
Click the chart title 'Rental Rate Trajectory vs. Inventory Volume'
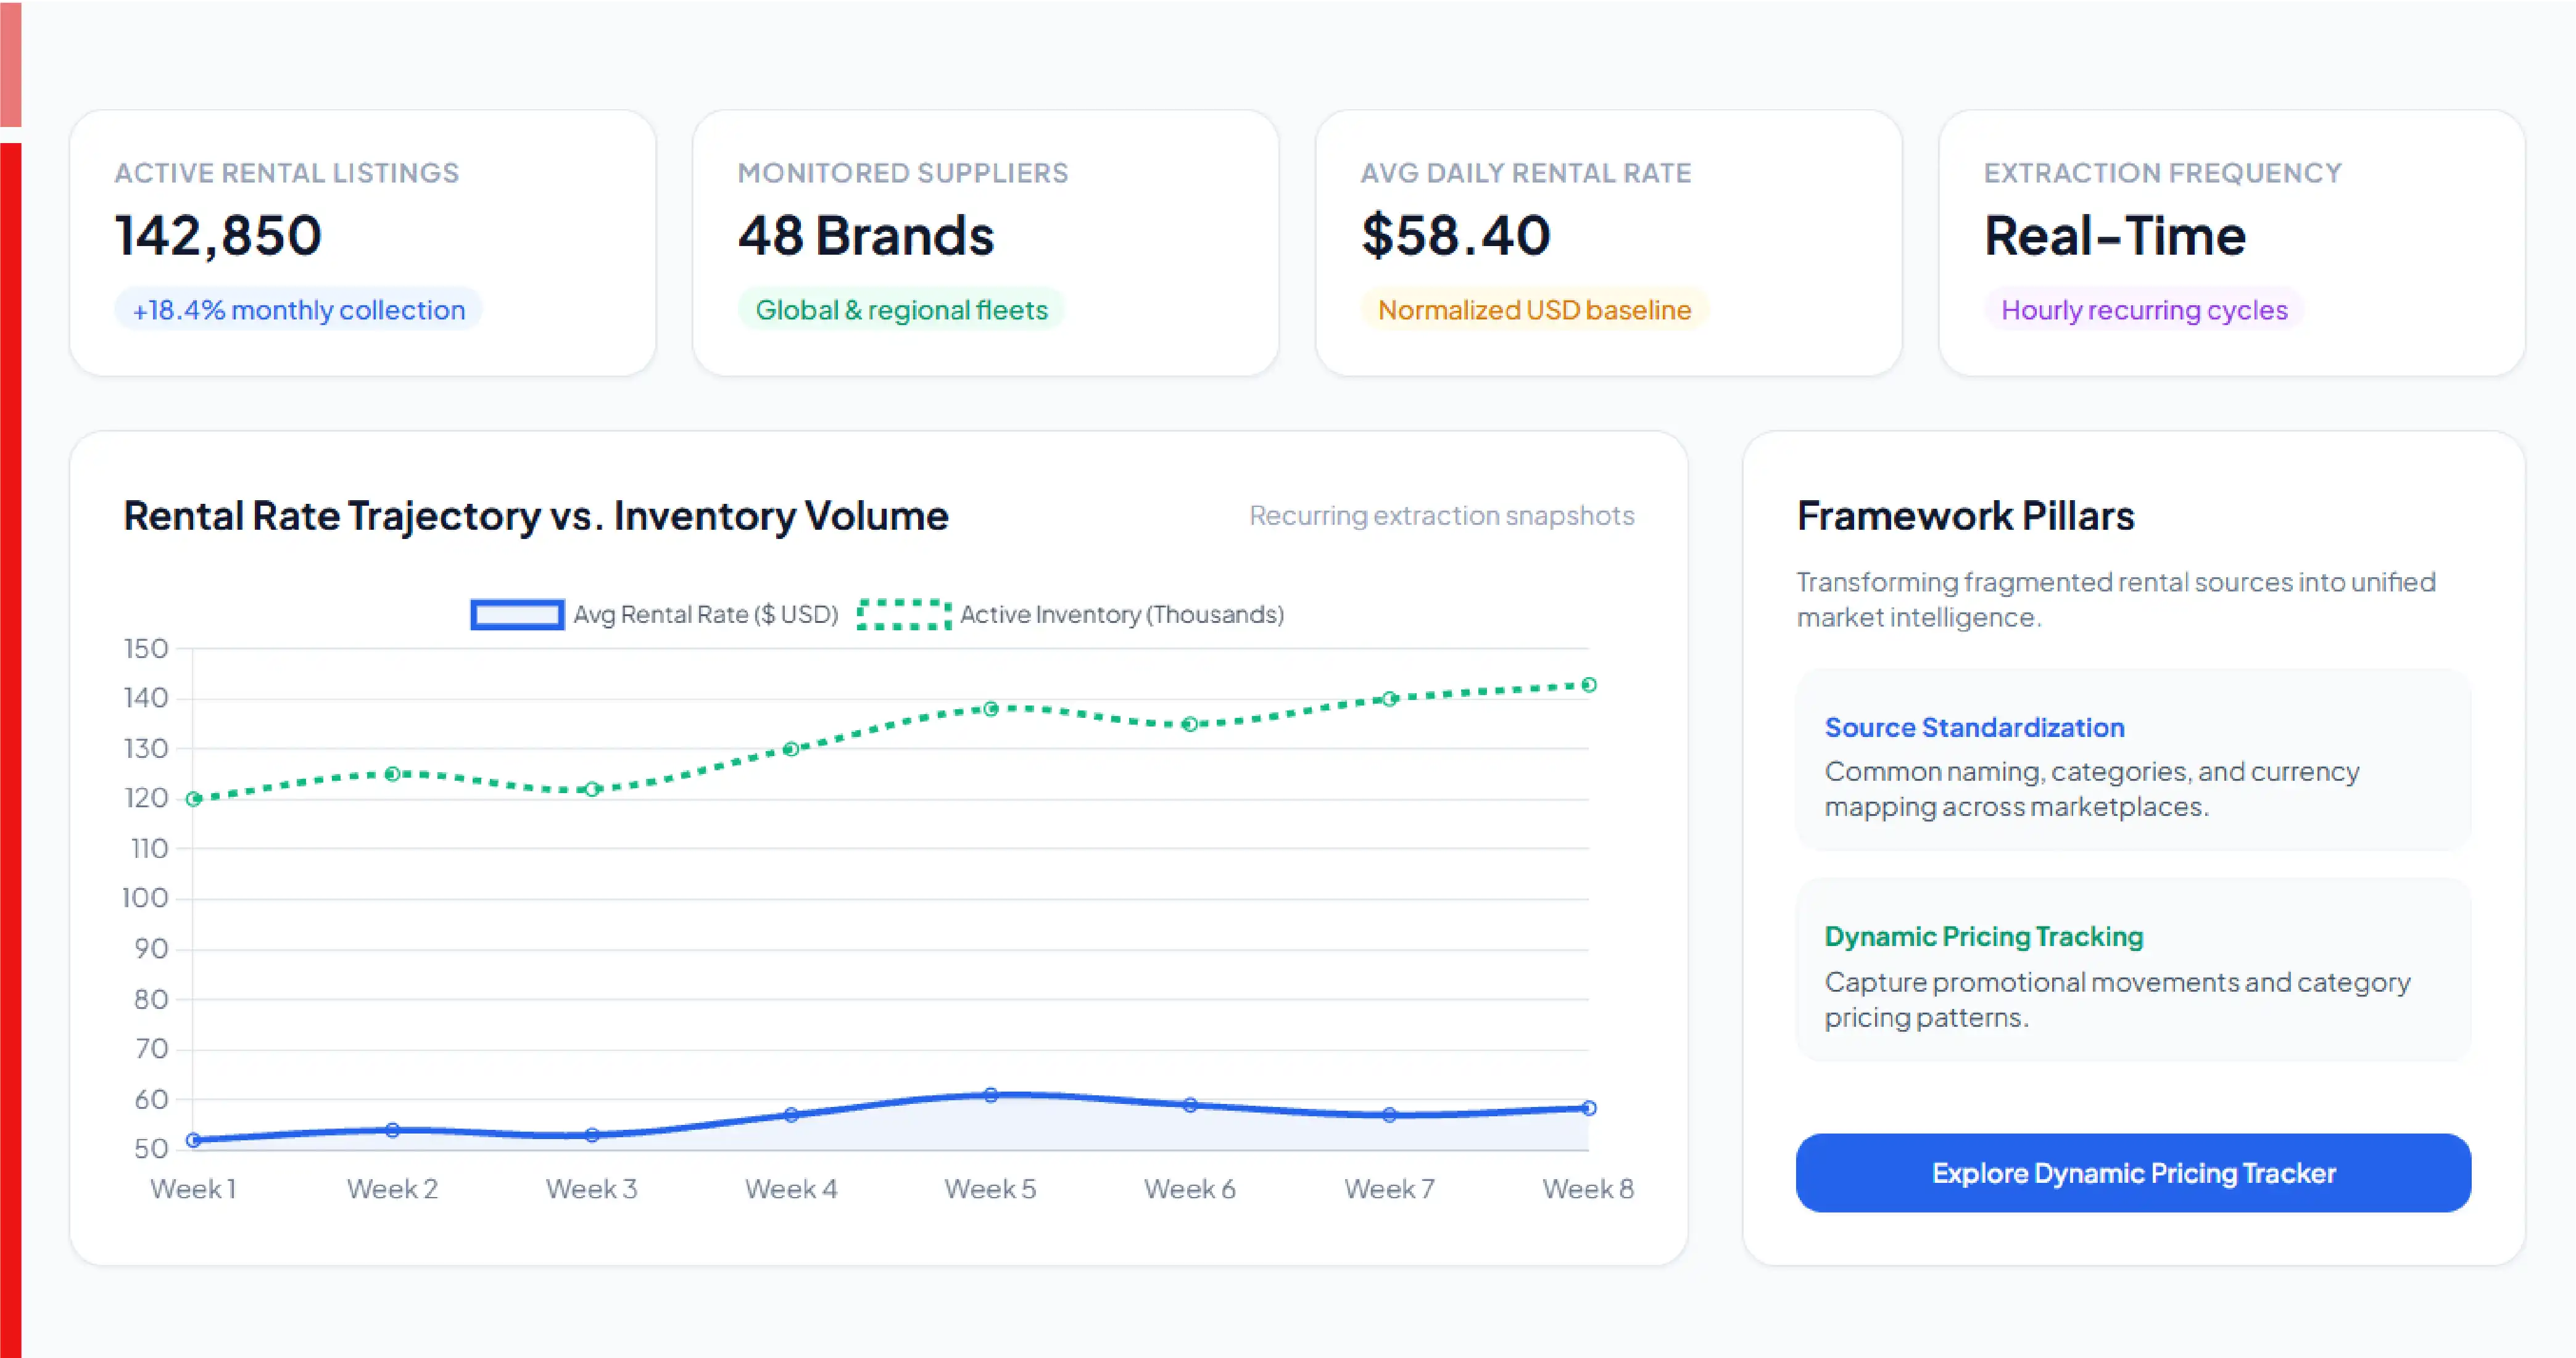click(535, 516)
